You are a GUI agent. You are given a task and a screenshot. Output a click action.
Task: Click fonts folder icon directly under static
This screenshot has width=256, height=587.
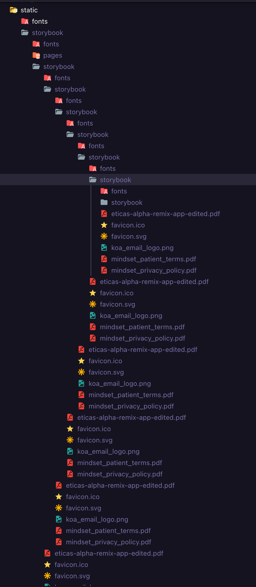coord(25,21)
